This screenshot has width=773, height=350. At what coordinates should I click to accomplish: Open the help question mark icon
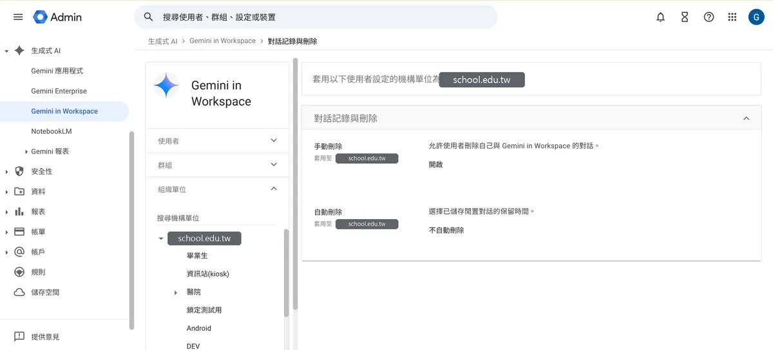coord(709,17)
